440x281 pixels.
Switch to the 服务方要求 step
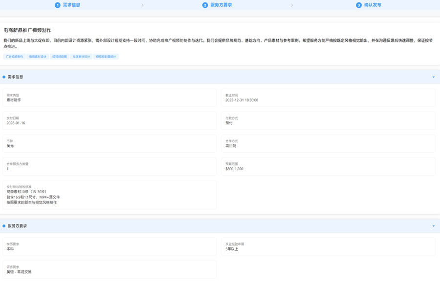tap(221, 5)
